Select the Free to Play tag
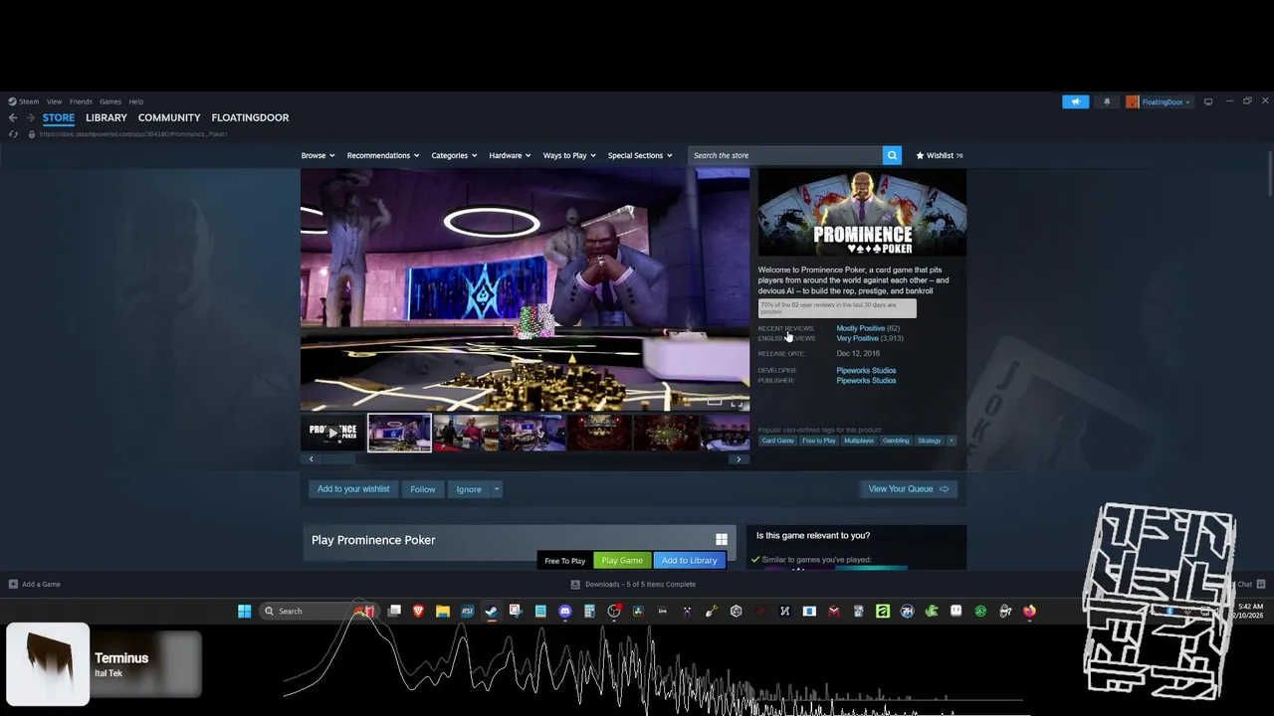Image resolution: width=1274 pixels, height=716 pixels. pyautogui.click(x=819, y=441)
